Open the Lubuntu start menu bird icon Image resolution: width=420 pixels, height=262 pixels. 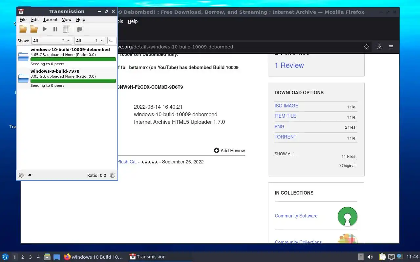(x=5, y=257)
